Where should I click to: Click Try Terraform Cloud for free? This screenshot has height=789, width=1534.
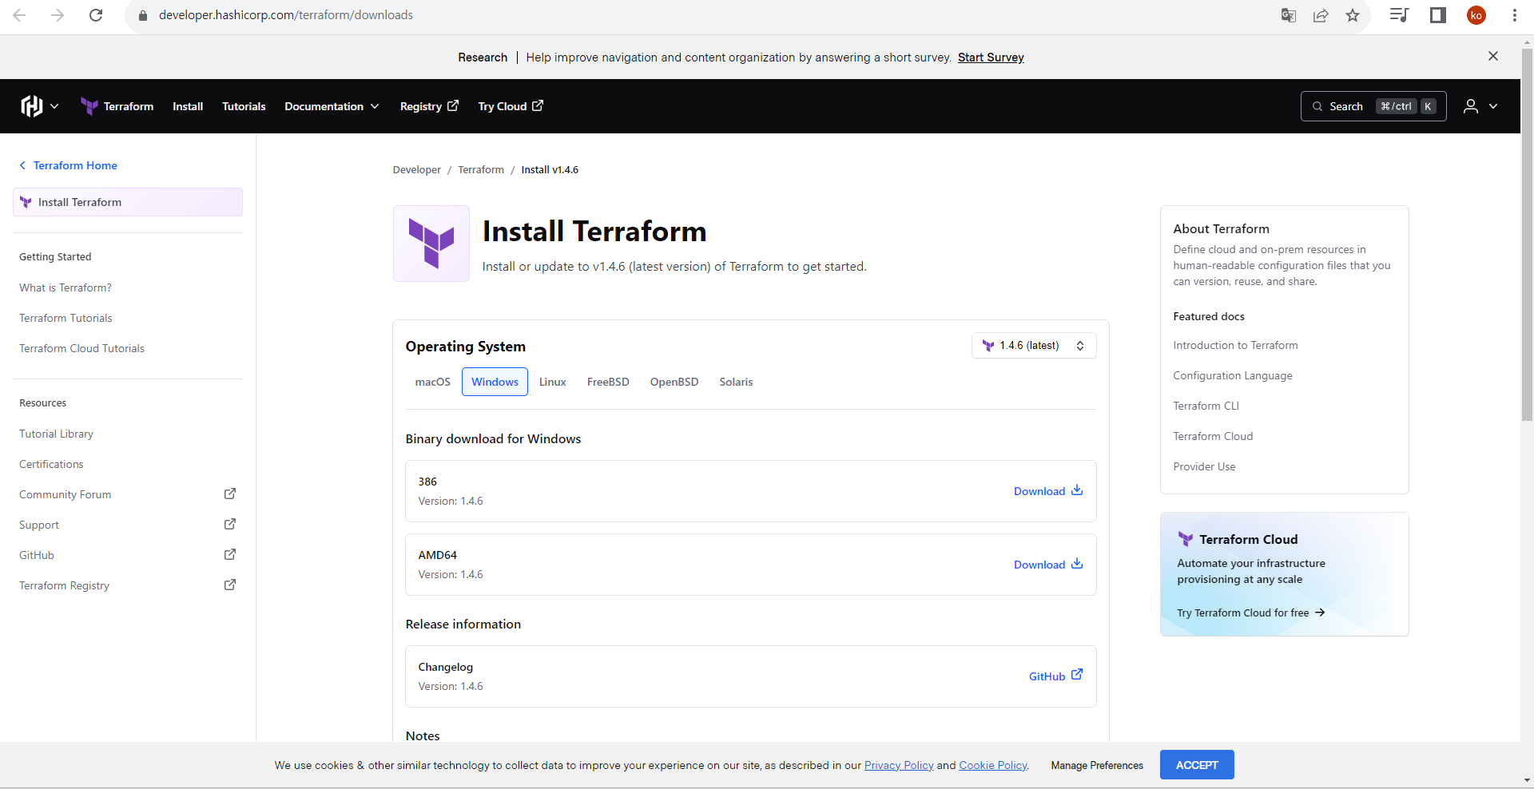[1251, 613]
